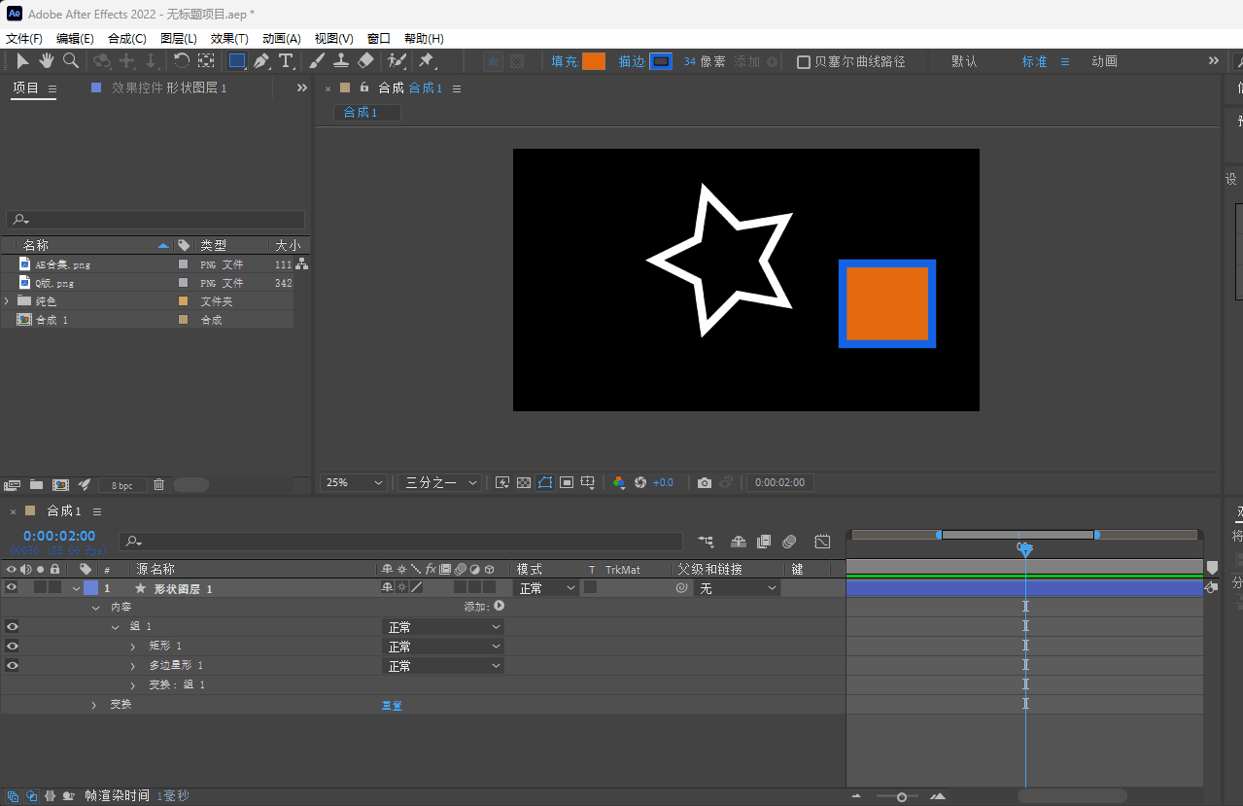1243x806 pixels.
Task: Select the Roto Brush tool
Action: pyautogui.click(x=397, y=61)
